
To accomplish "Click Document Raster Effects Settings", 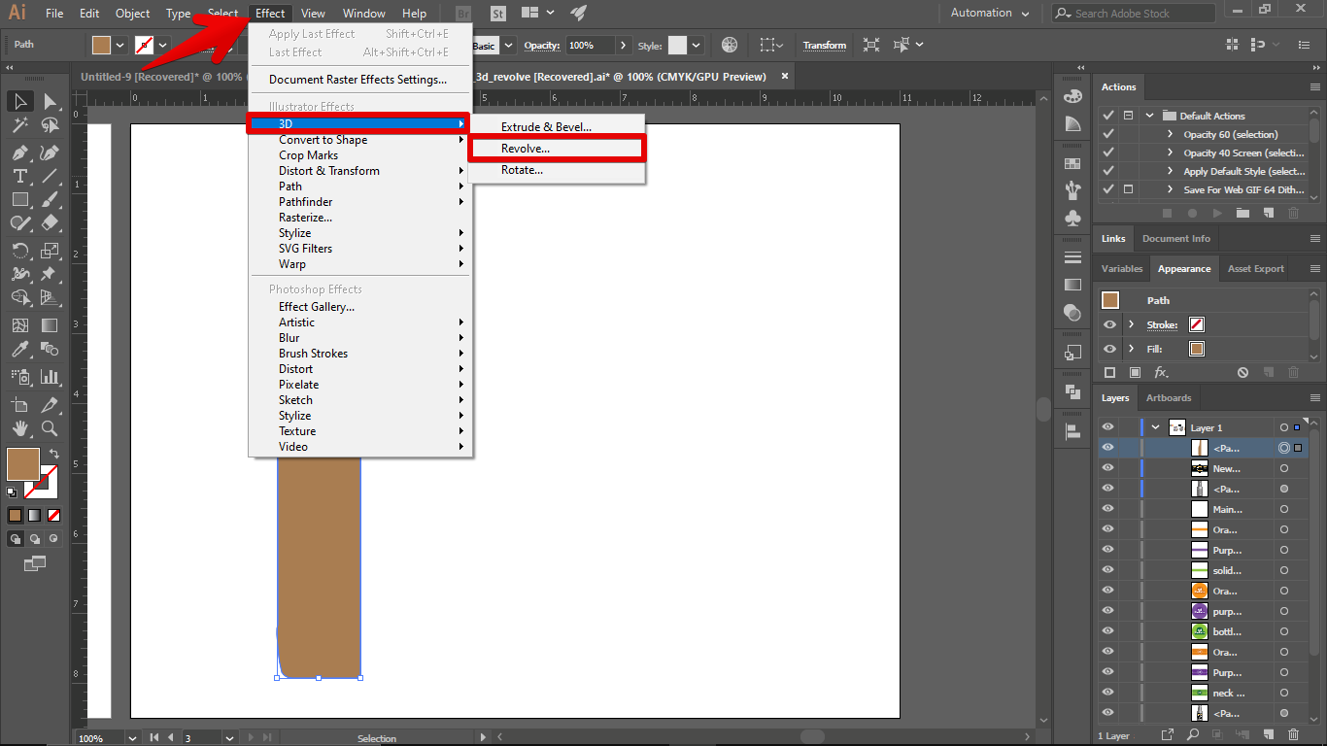I will (x=357, y=80).
